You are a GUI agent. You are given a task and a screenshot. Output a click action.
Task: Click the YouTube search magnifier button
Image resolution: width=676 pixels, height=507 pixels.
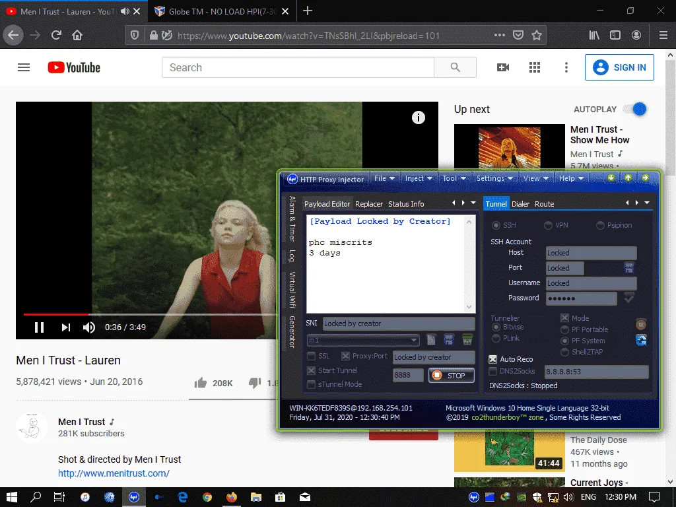click(455, 67)
